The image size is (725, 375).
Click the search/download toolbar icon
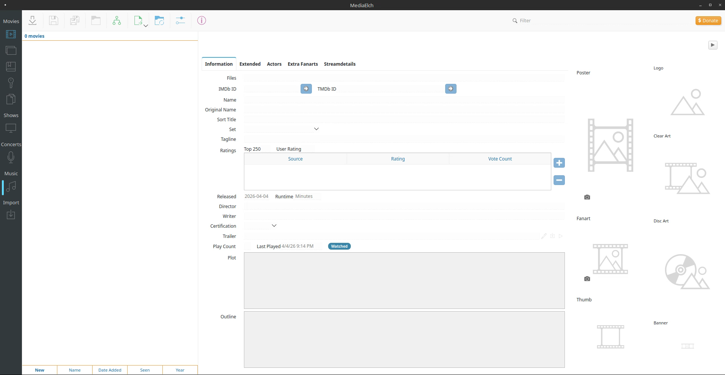(x=32, y=20)
